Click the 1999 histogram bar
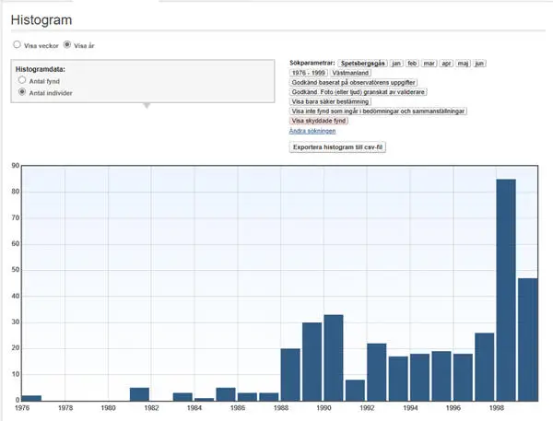The height and width of the screenshot is (421, 553). [x=527, y=339]
